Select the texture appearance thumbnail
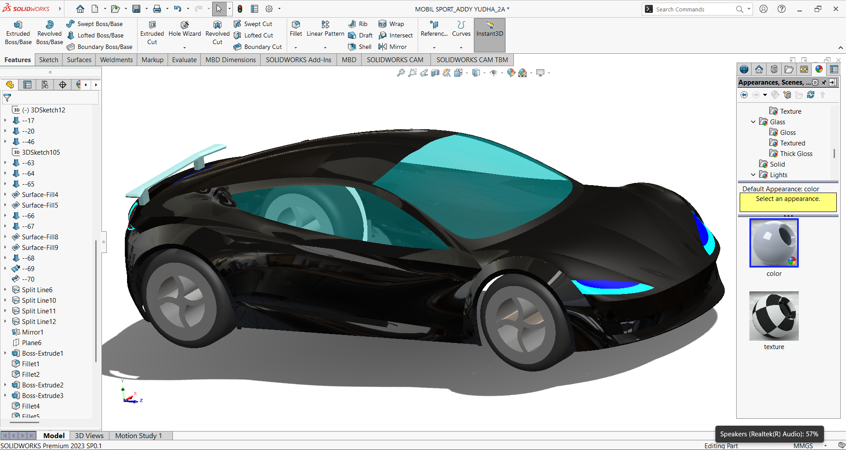 pos(774,316)
